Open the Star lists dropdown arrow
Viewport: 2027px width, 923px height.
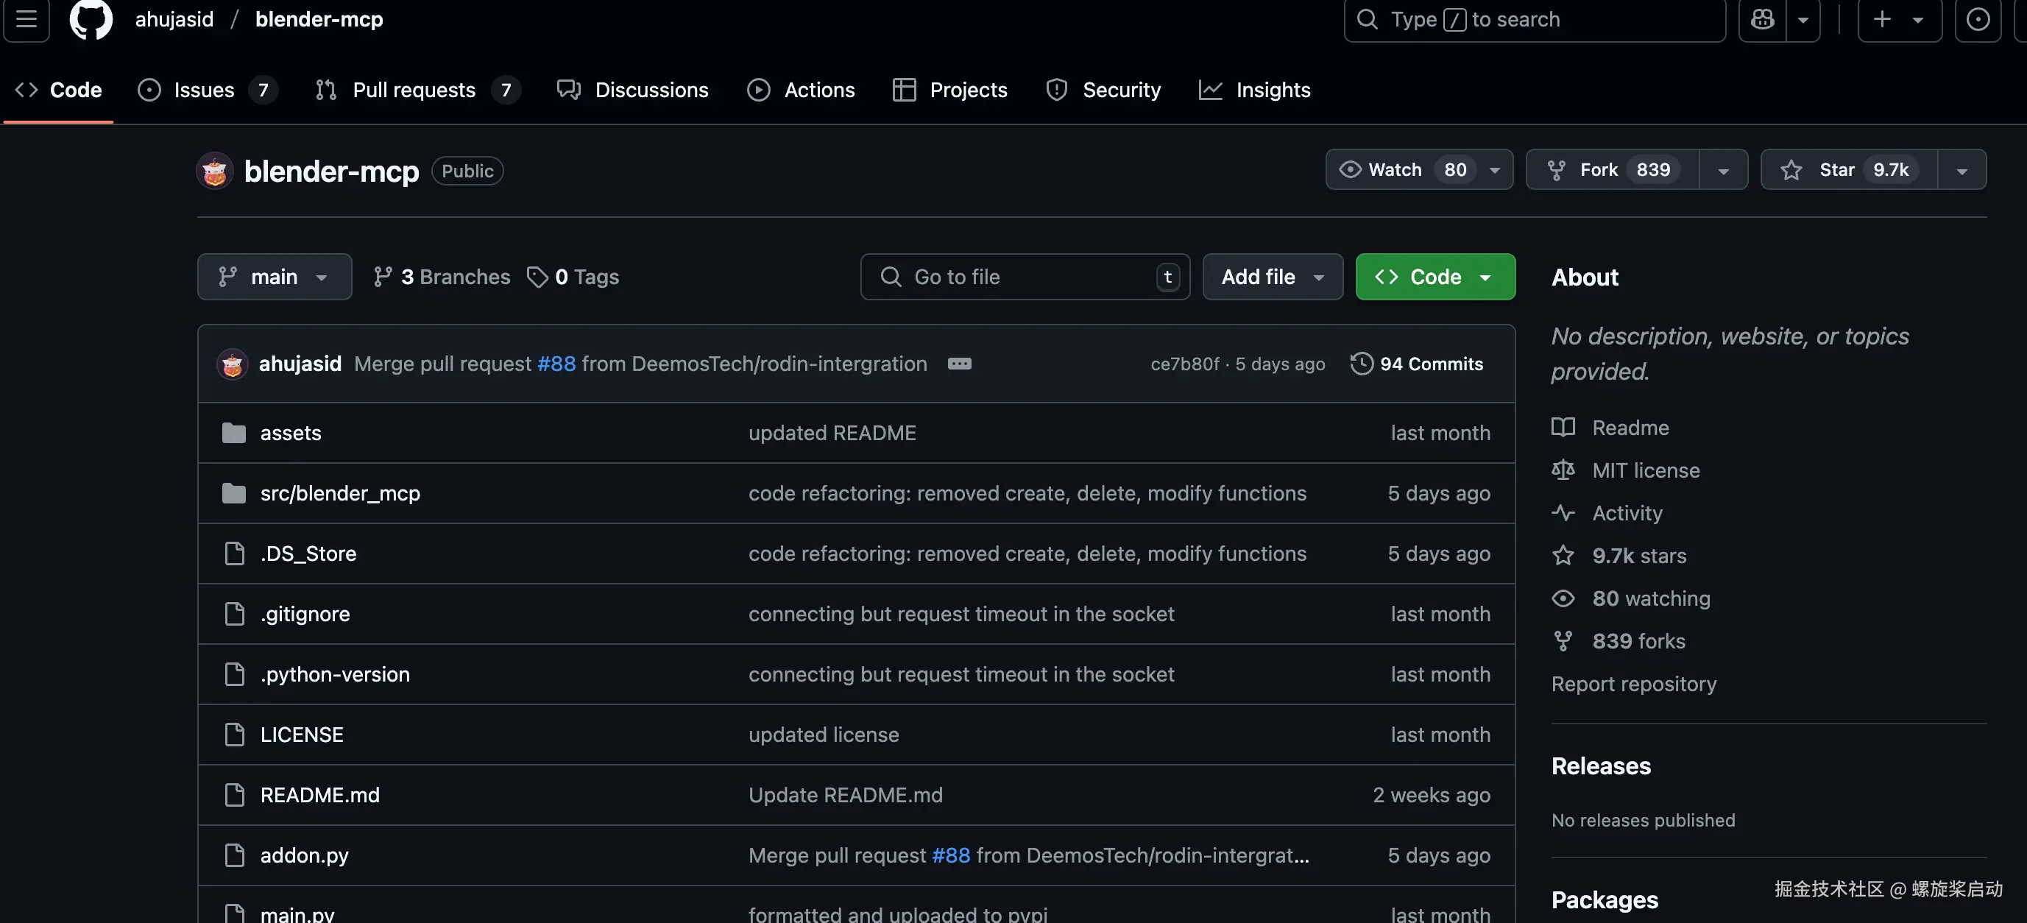(1961, 170)
